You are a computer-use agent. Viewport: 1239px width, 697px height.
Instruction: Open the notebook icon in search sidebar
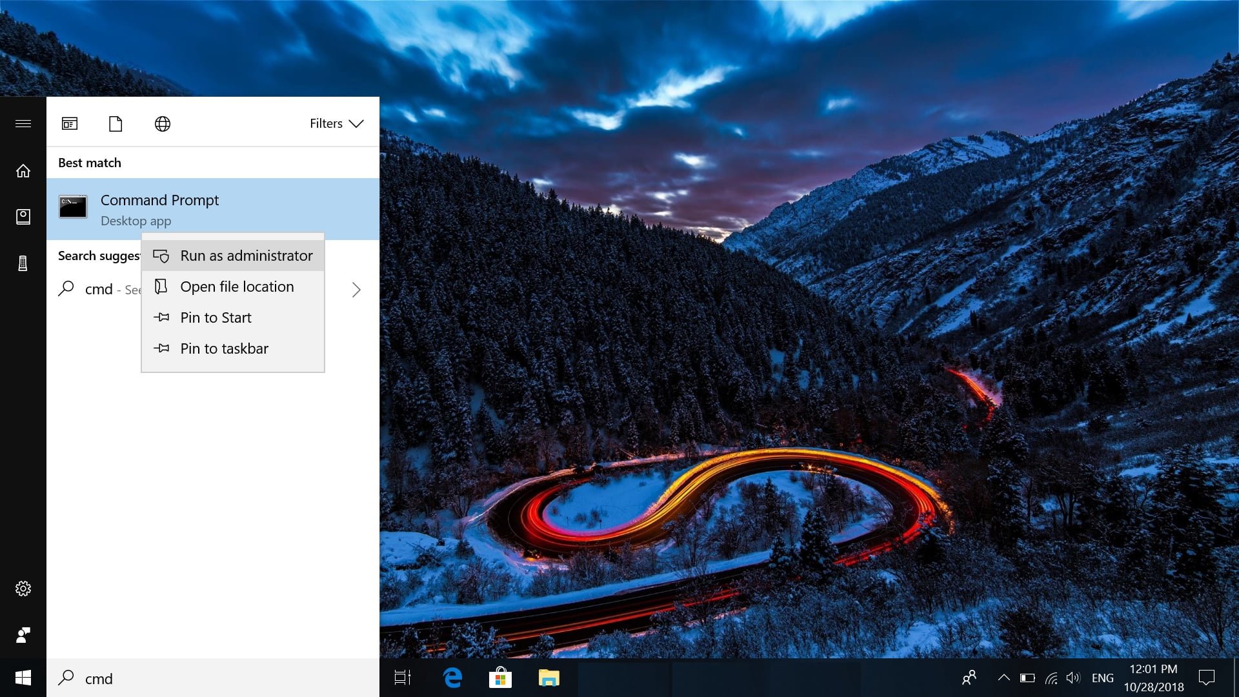coord(23,217)
